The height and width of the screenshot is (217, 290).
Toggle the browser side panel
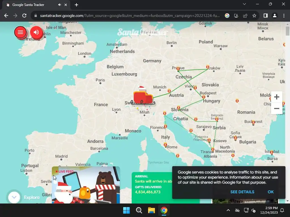pyautogui.click(x=266, y=16)
